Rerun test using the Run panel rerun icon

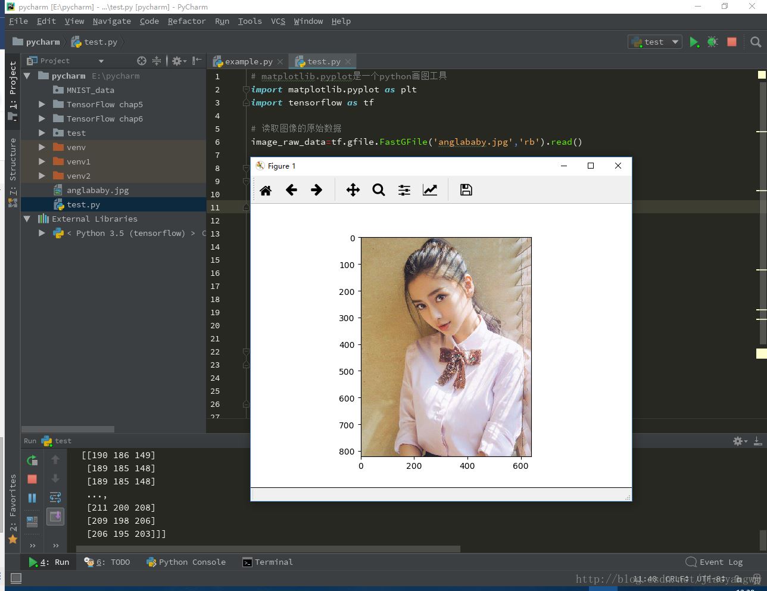point(32,460)
